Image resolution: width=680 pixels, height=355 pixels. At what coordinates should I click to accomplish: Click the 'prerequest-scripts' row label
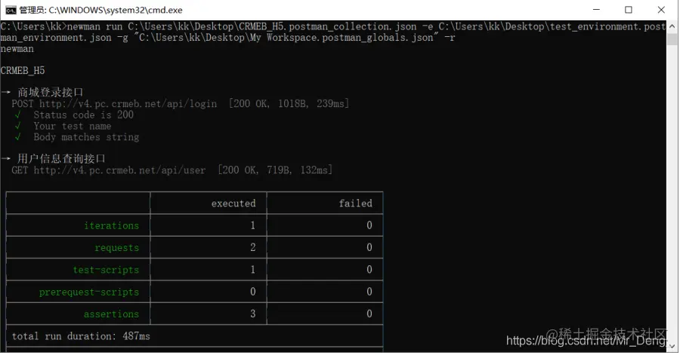89,292
